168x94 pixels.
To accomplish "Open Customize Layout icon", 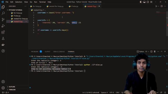I will tap(151, 2).
